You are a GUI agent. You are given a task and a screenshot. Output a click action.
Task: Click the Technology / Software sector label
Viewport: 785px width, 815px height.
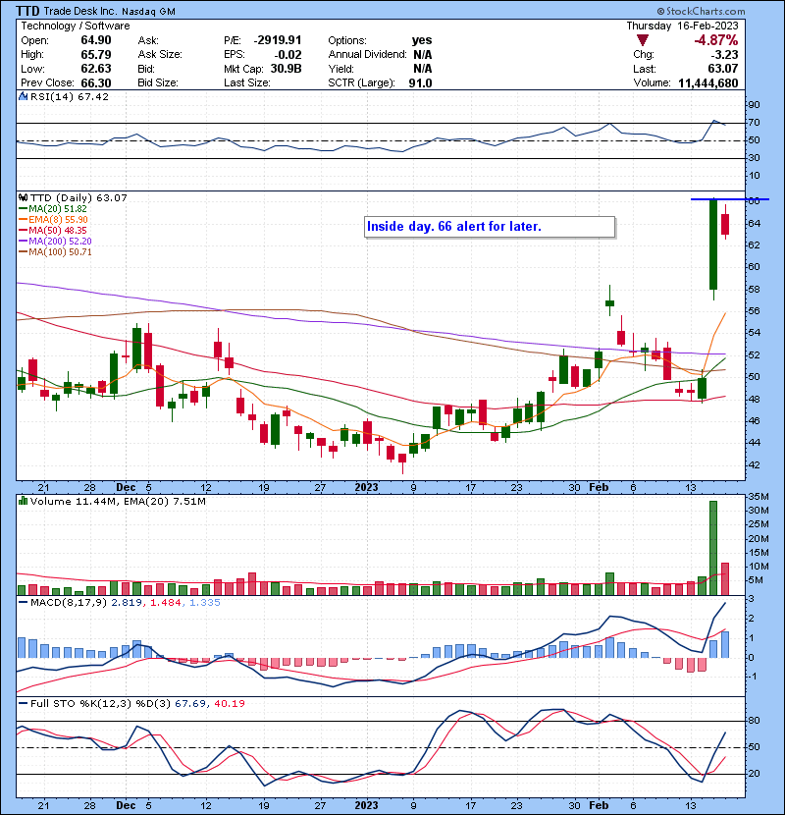76,26
